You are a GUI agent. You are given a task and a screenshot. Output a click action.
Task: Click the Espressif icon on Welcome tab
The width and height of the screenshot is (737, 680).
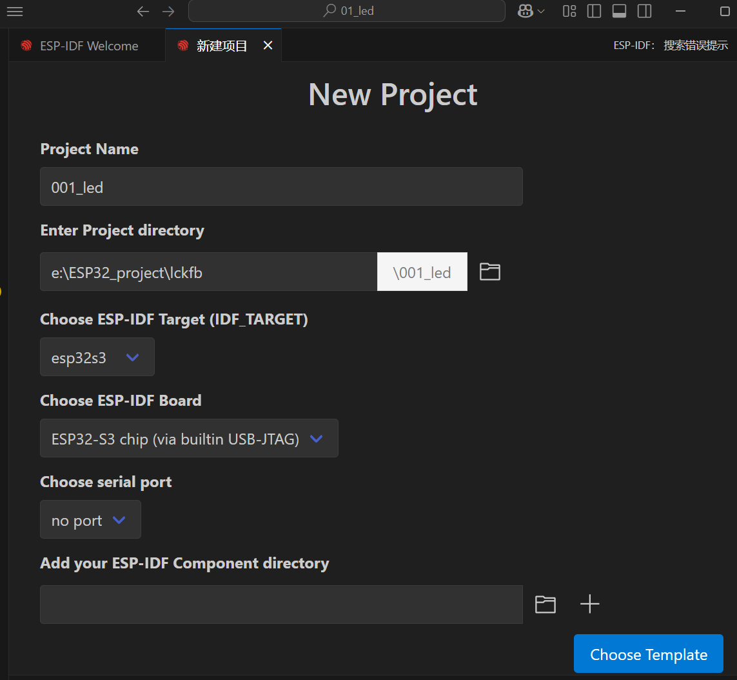click(x=26, y=46)
